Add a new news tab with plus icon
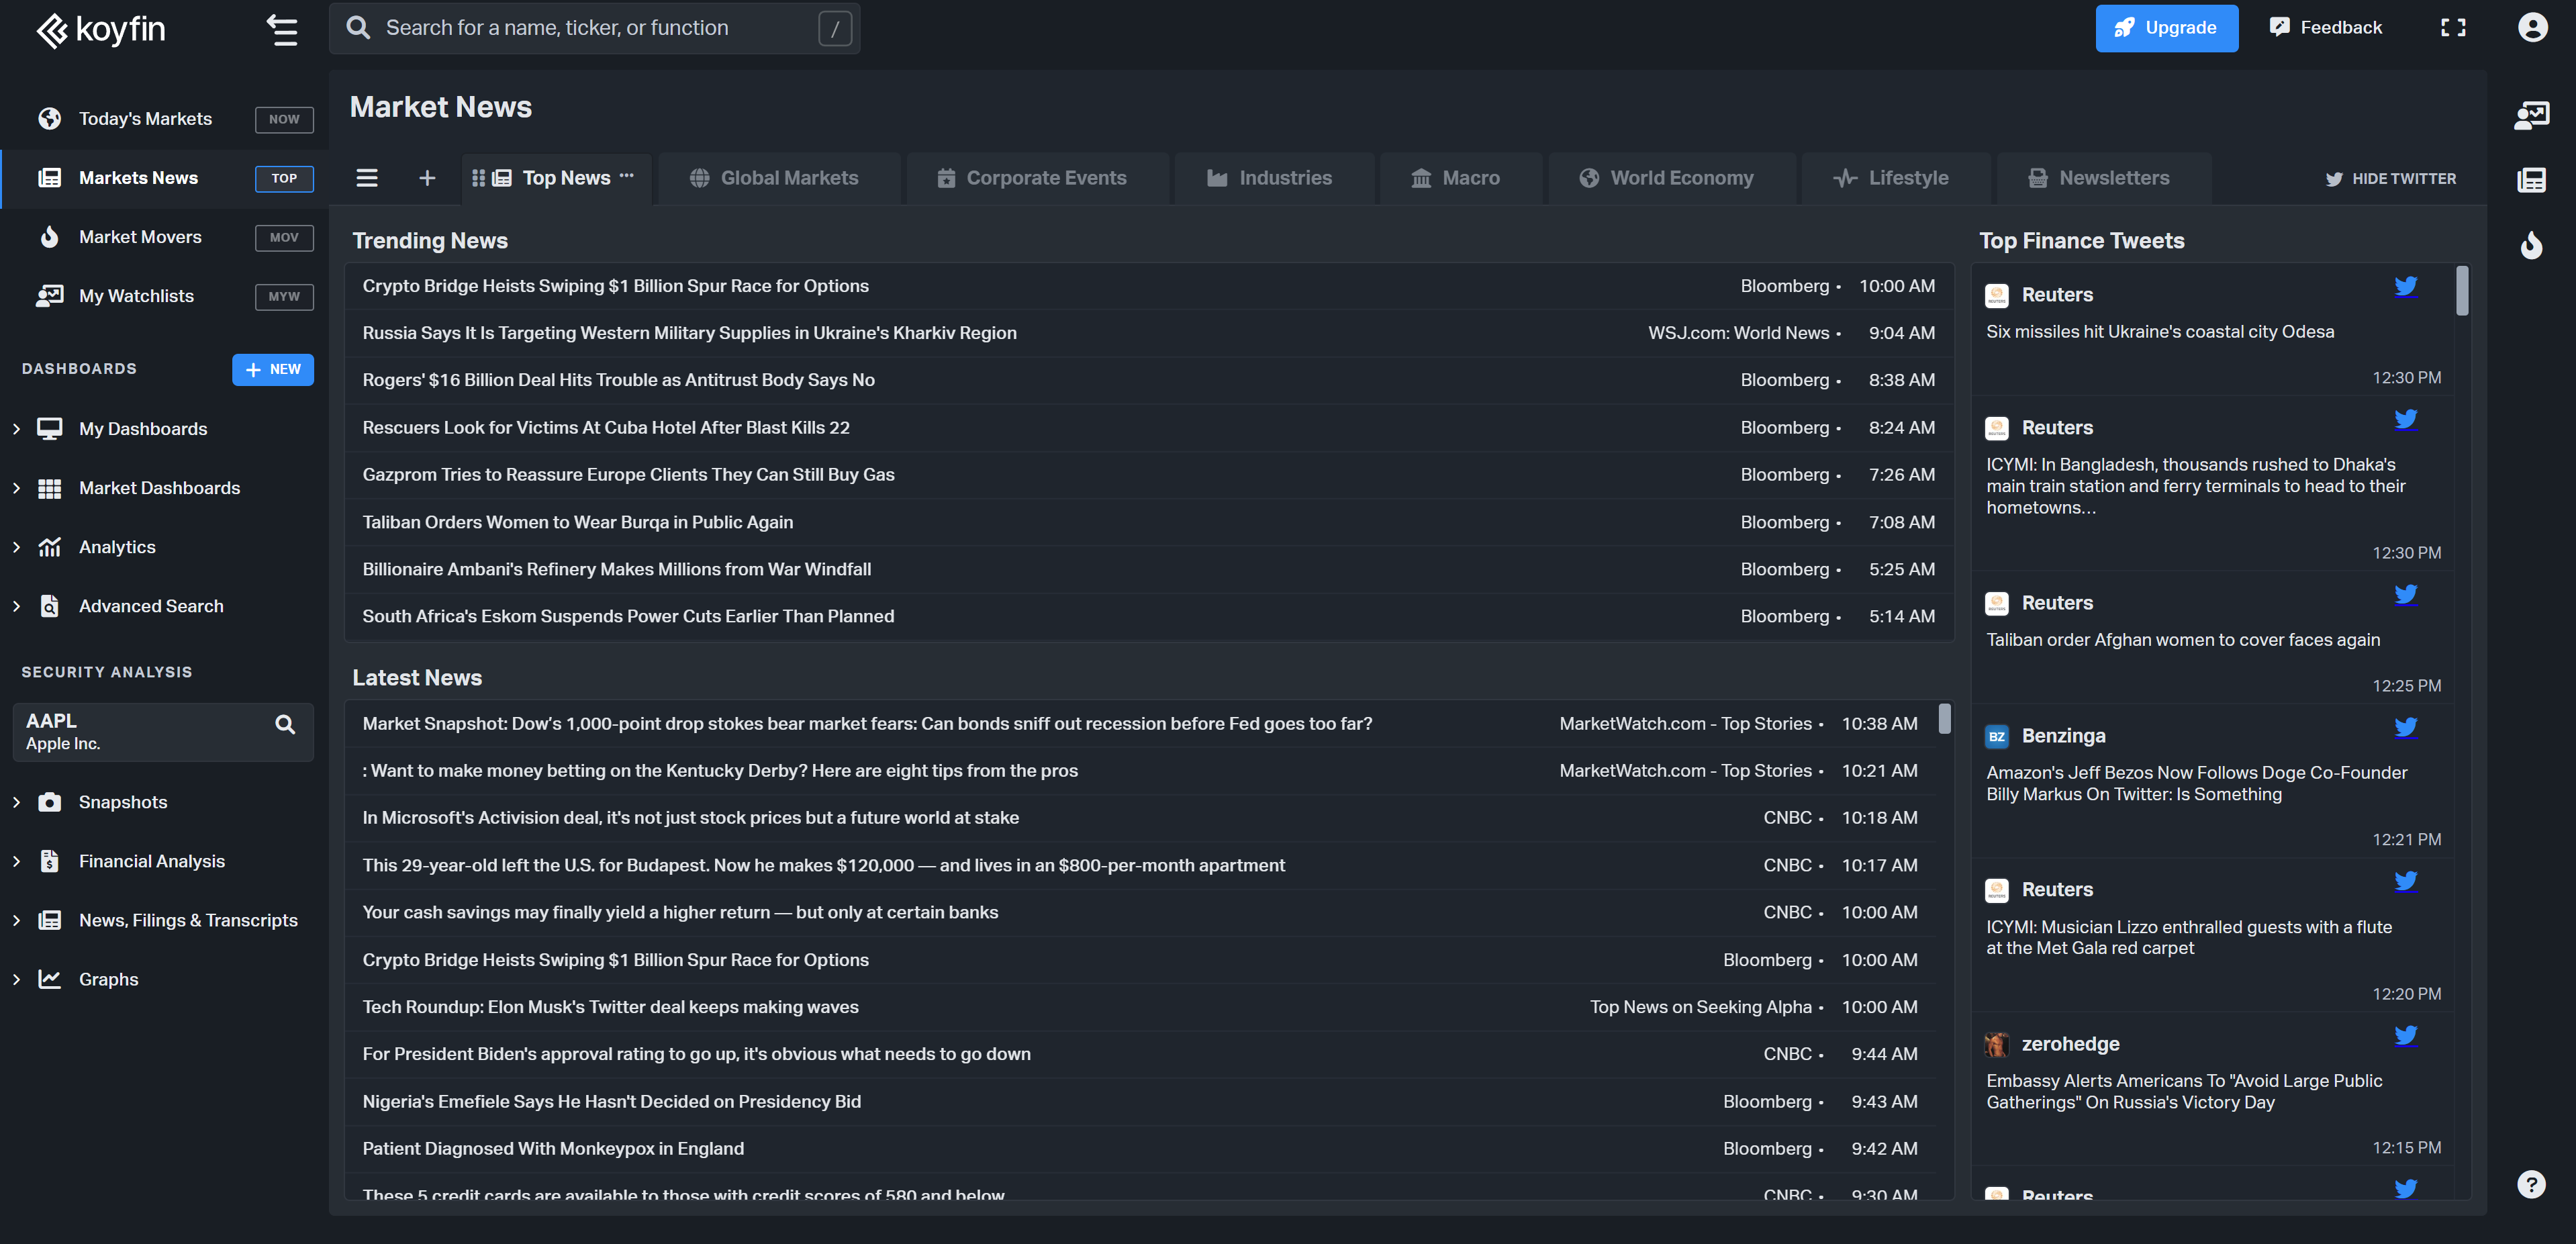 pos(427,178)
